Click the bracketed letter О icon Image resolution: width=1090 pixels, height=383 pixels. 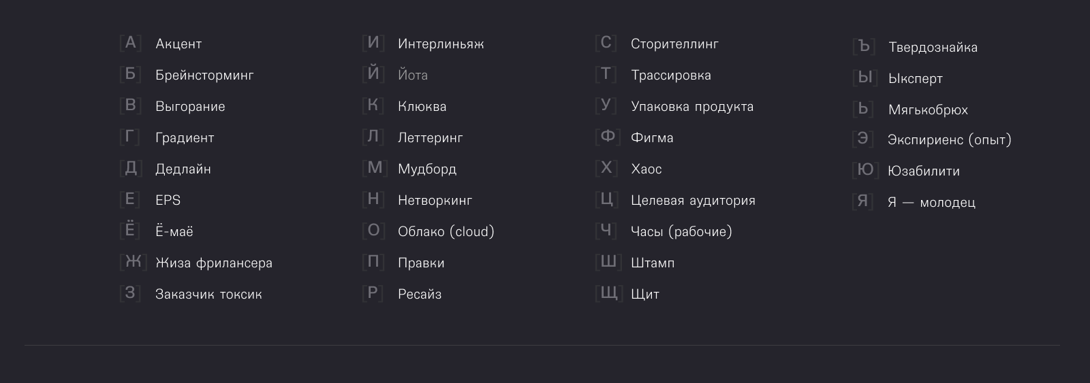[373, 231]
